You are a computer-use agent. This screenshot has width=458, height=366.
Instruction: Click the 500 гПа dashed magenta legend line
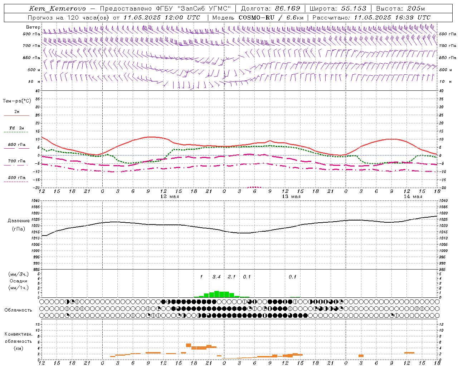click(16, 182)
